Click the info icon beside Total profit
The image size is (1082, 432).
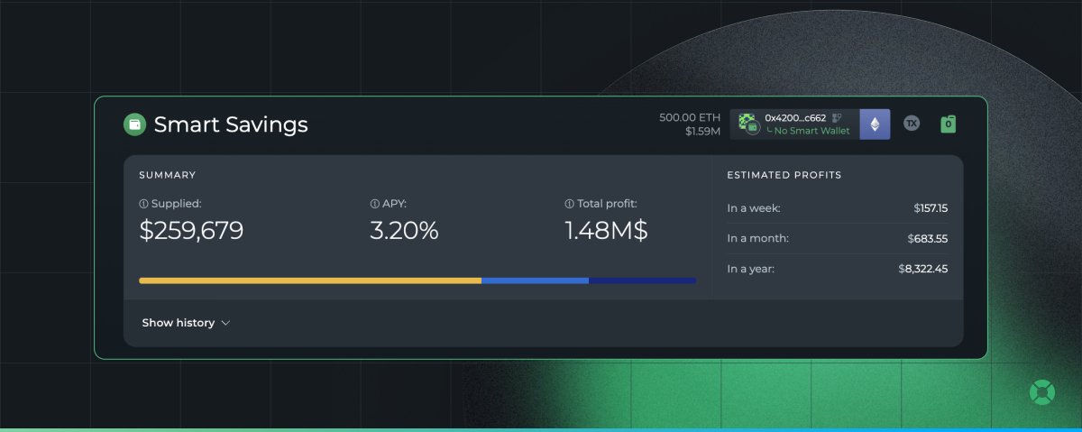[569, 204]
